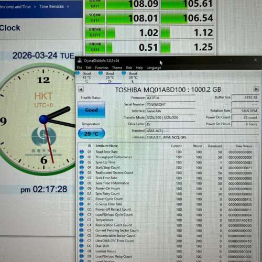Viewport: 262px width, 262px height.
Task: Click status icon of Spin-Up Time row
Action: point(82,162)
